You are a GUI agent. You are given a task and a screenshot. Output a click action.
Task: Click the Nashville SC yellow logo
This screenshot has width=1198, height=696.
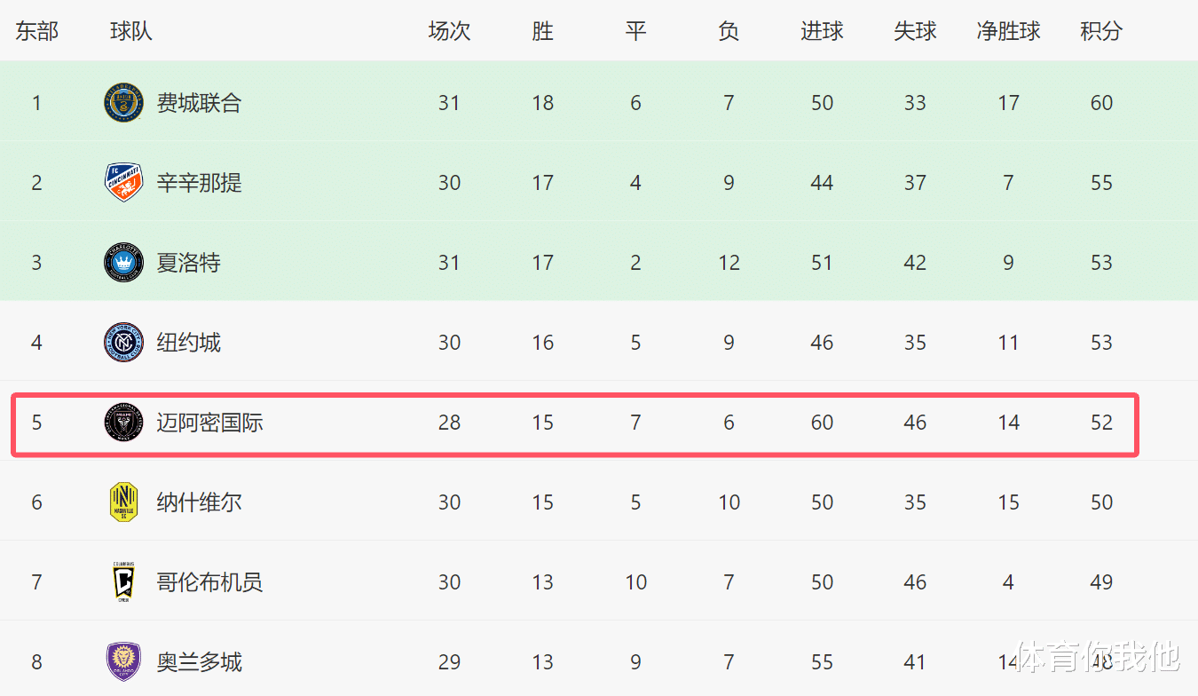click(x=123, y=502)
